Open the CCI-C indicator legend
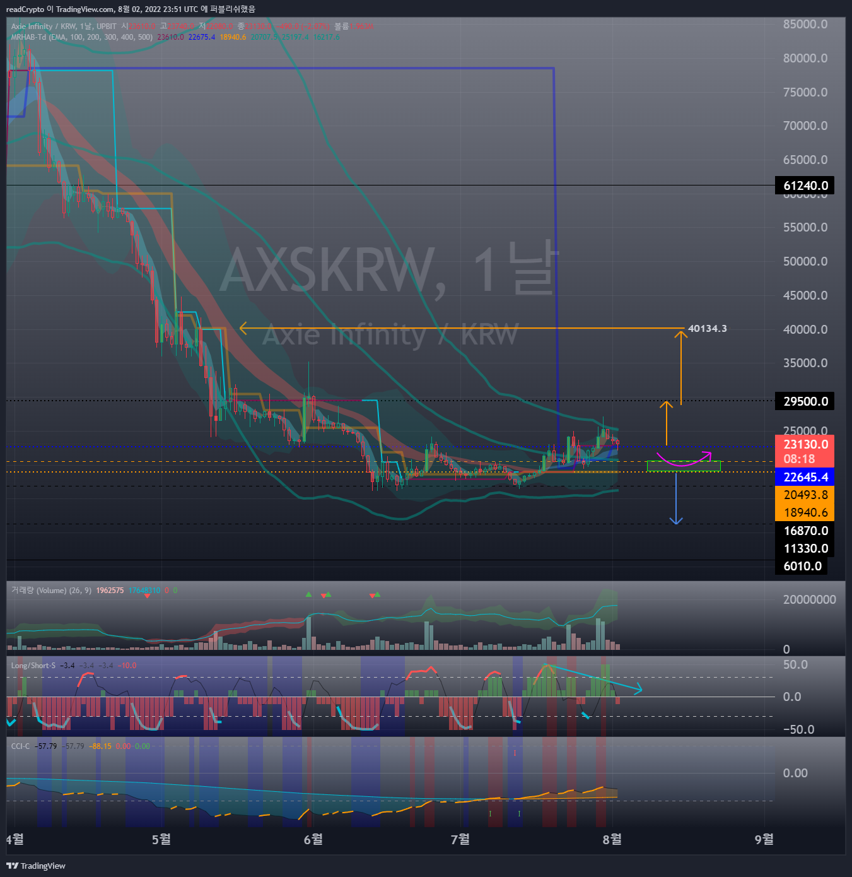Screen dimensions: 852x877 20,746
